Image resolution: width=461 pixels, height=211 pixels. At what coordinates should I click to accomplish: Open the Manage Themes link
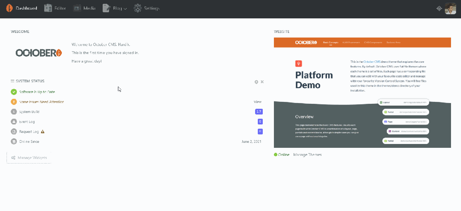[307, 155]
